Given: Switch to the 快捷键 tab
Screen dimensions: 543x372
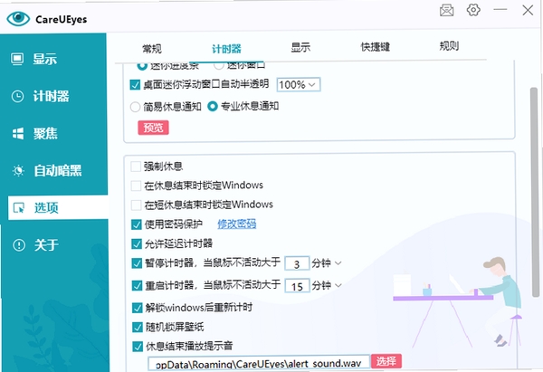Looking at the screenshot, I should point(376,47).
